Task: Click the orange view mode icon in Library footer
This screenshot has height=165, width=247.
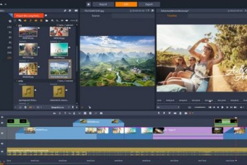Action: coord(30,107)
